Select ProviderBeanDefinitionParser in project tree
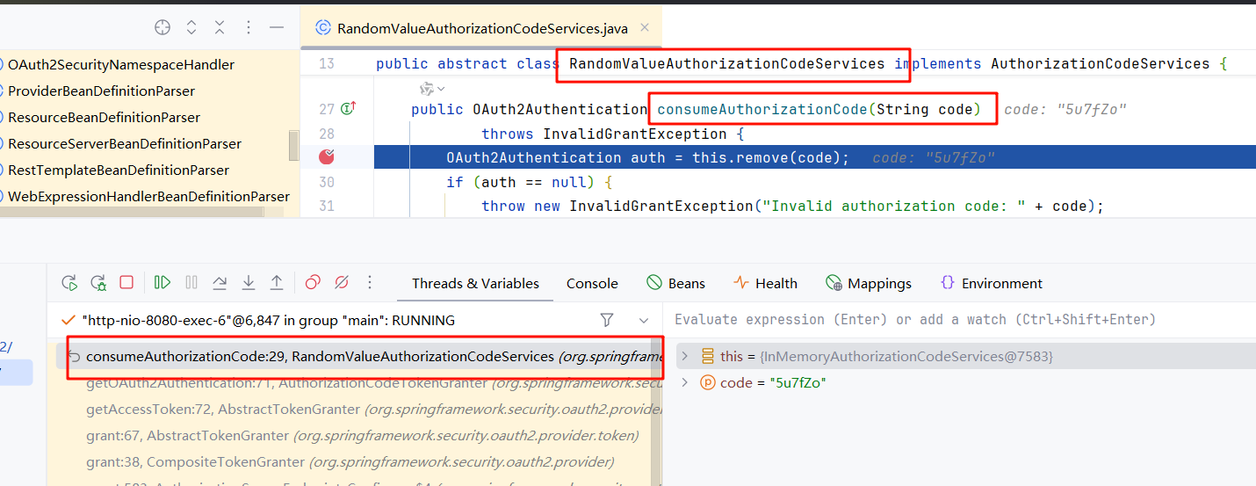This screenshot has height=486, width=1256. tap(101, 91)
